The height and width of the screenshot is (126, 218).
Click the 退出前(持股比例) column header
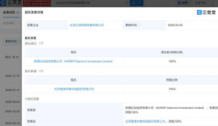coord(172,52)
